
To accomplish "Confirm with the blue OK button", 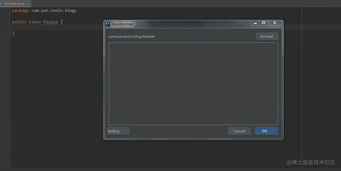I will (x=266, y=131).
